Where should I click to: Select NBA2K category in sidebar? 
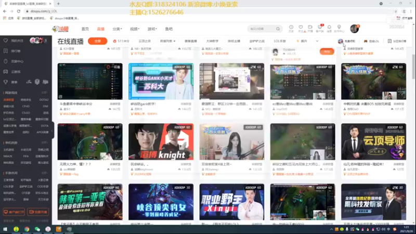(8, 157)
